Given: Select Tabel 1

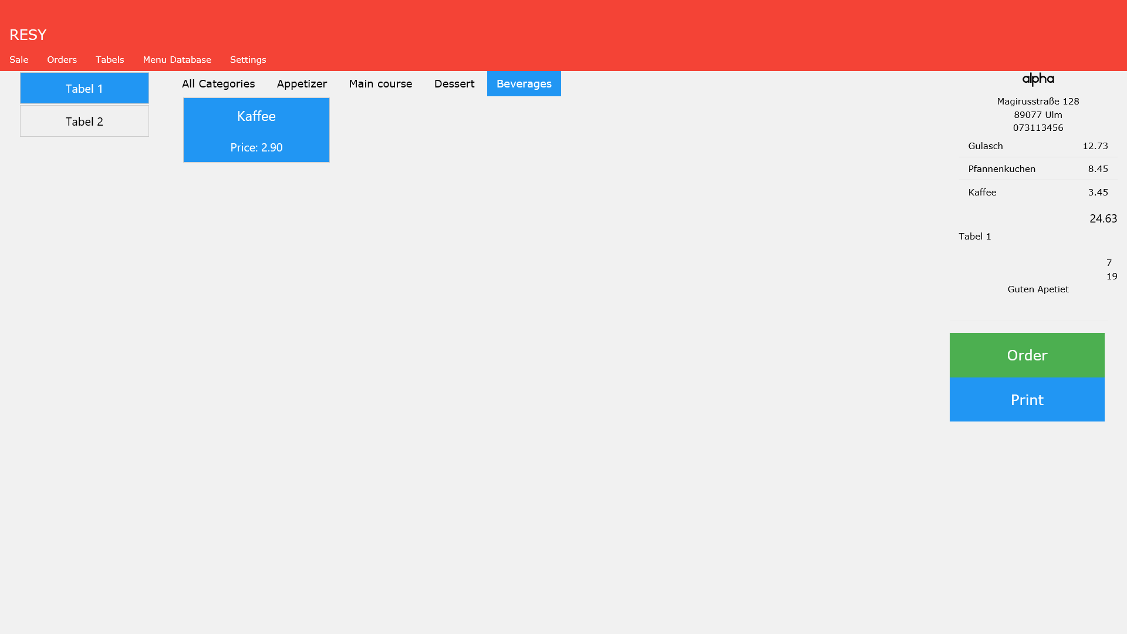Looking at the screenshot, I should (85, 89).
